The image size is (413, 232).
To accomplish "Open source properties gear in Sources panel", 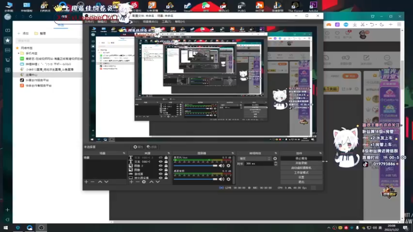I will click(144, 182).
